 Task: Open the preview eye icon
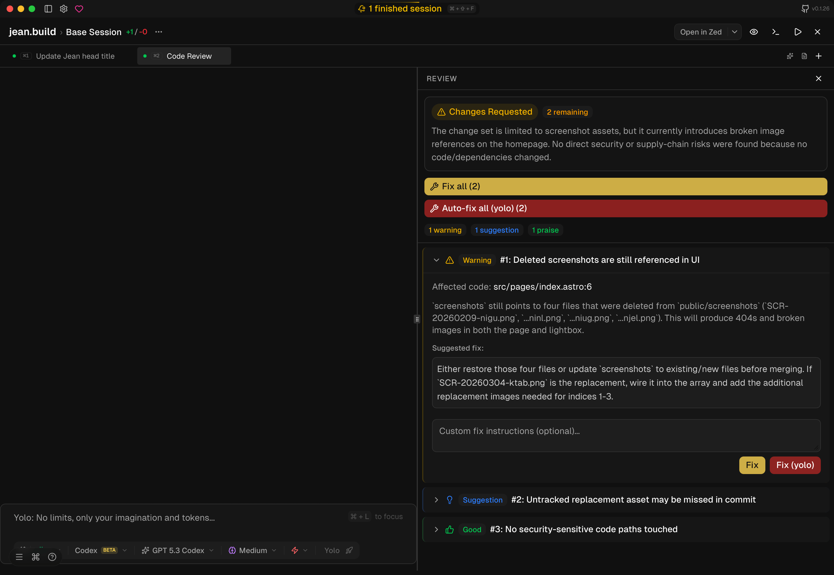click(x=754, y=32)
